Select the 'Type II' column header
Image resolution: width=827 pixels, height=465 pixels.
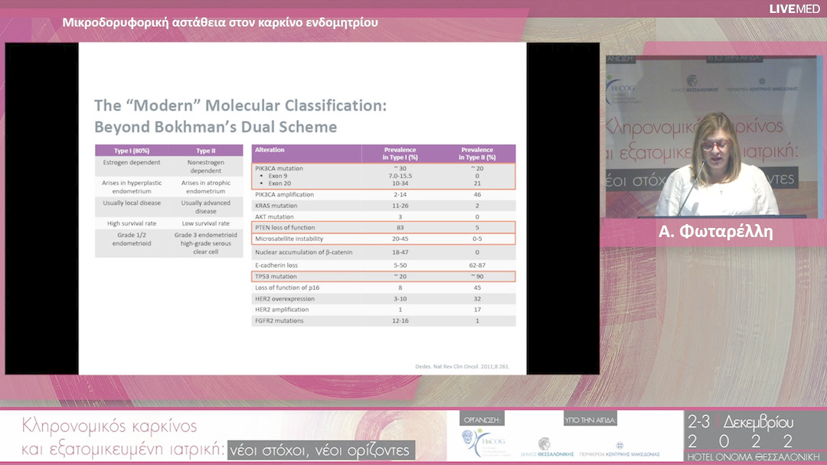point(205,151)
